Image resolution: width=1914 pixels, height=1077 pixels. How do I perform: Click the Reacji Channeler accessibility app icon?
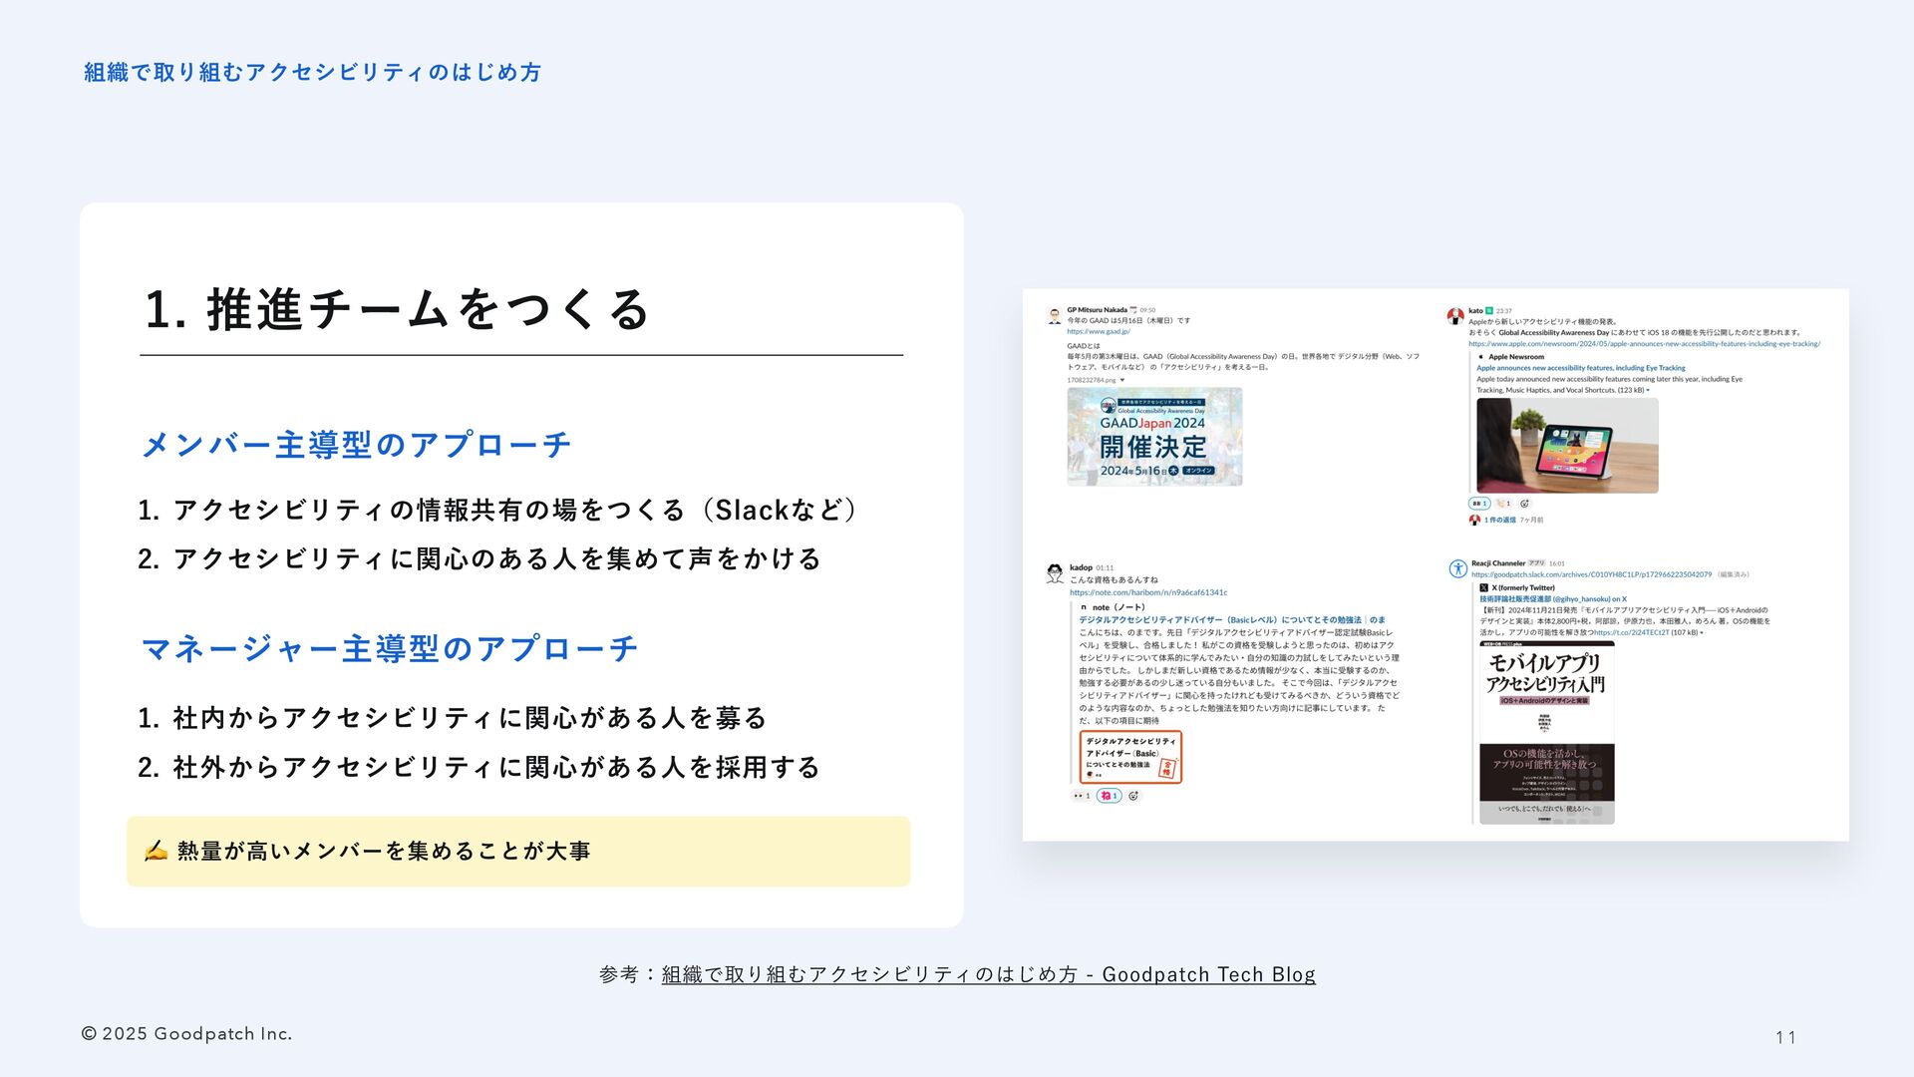[1457, 568]
